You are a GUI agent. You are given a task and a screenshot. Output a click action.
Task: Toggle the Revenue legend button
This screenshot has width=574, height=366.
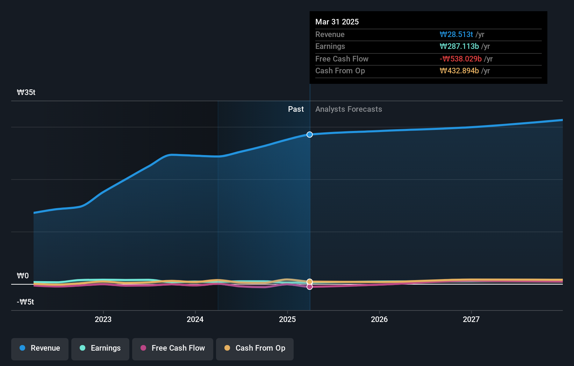click(40, 349)
